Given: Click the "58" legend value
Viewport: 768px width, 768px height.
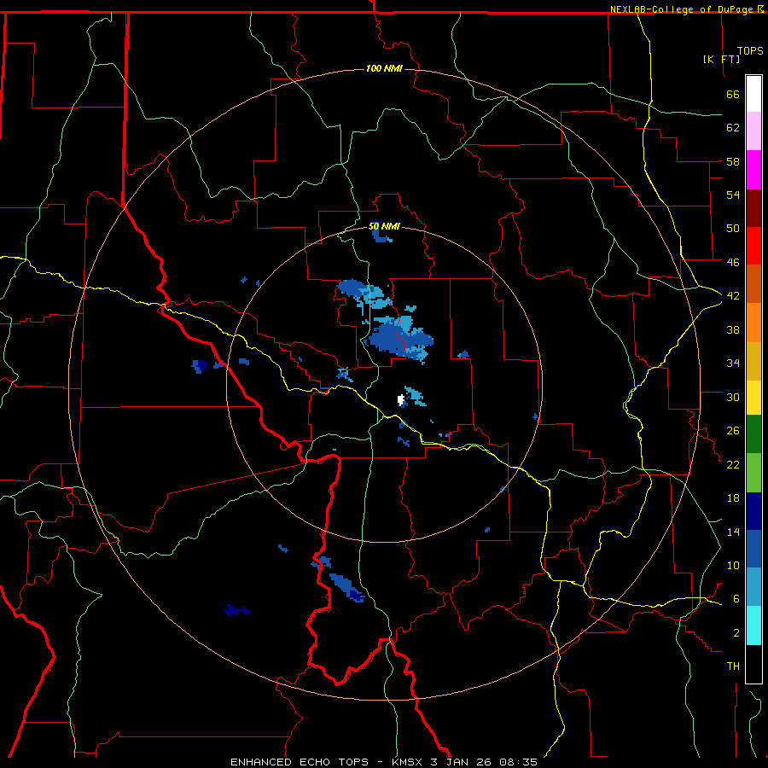Looking at the screenshot, I should click(x=733, y=161).
